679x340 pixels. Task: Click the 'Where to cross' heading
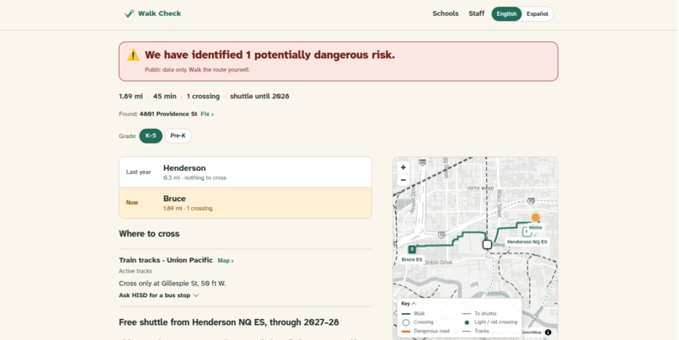(149, 234)
